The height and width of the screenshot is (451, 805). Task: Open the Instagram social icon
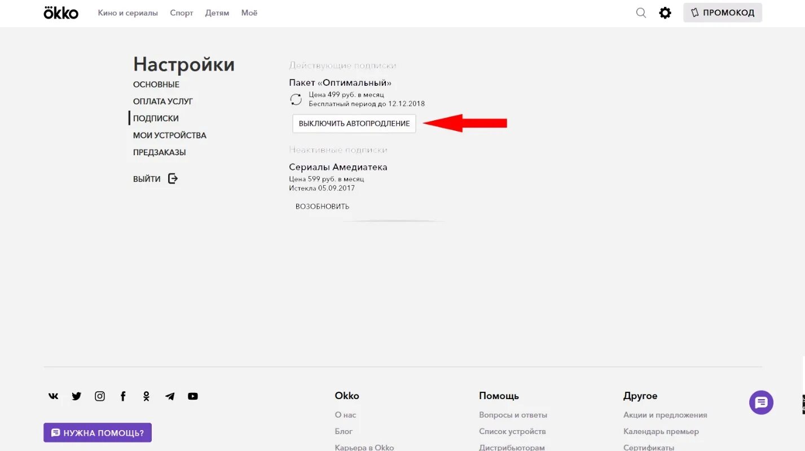pyautogui.click(x=100, y=396)
